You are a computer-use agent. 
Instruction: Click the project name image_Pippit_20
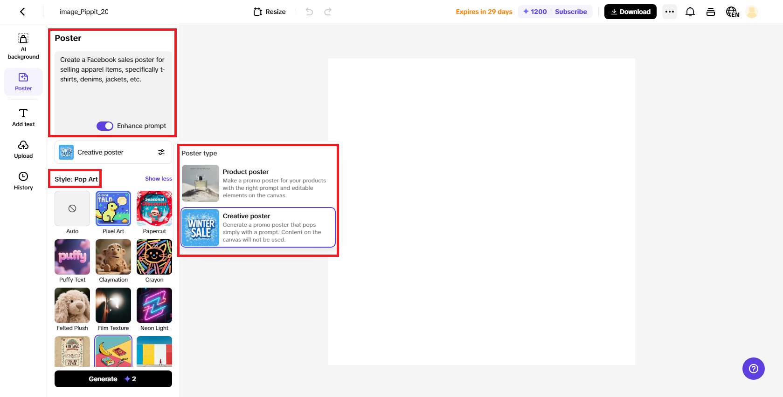point(84,12)
